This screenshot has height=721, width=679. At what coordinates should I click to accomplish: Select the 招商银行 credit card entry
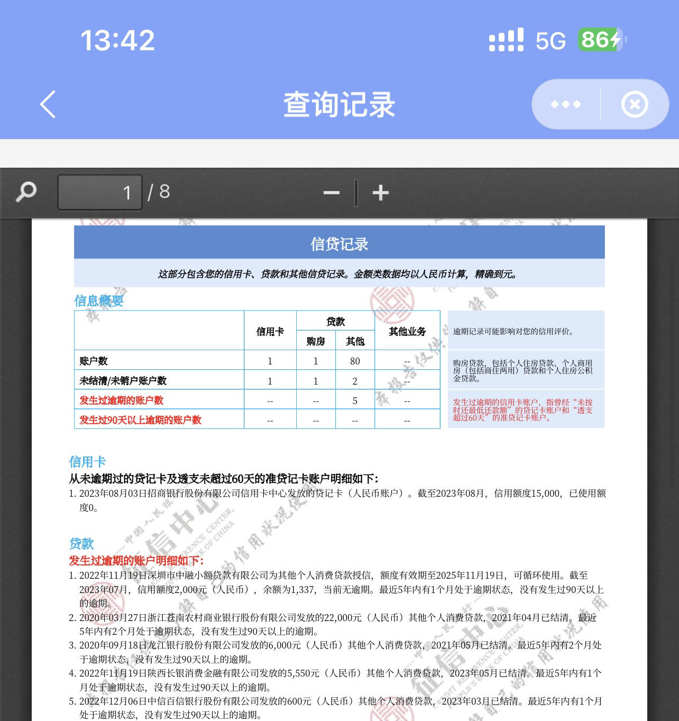click(337, 500)
